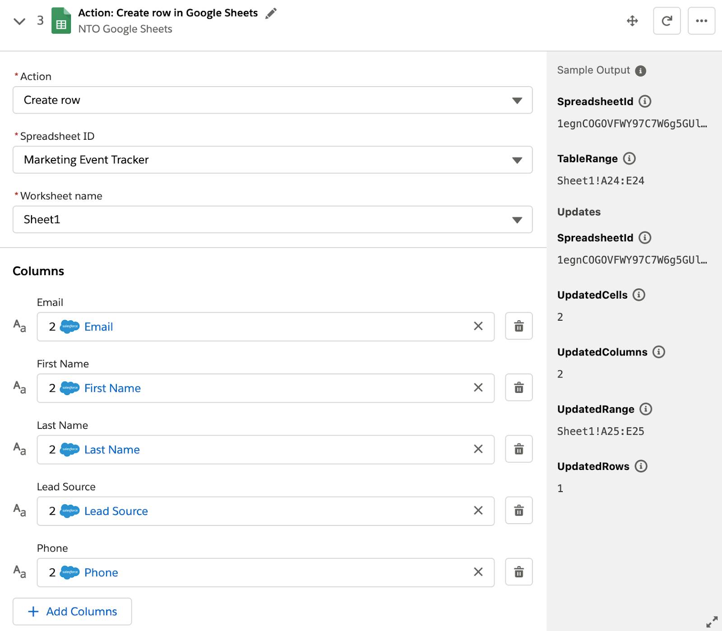Click the Sheet1!A25:E25 UpdatedRange value
This screenshot has width=722, height=631.
tap(601, 431)
